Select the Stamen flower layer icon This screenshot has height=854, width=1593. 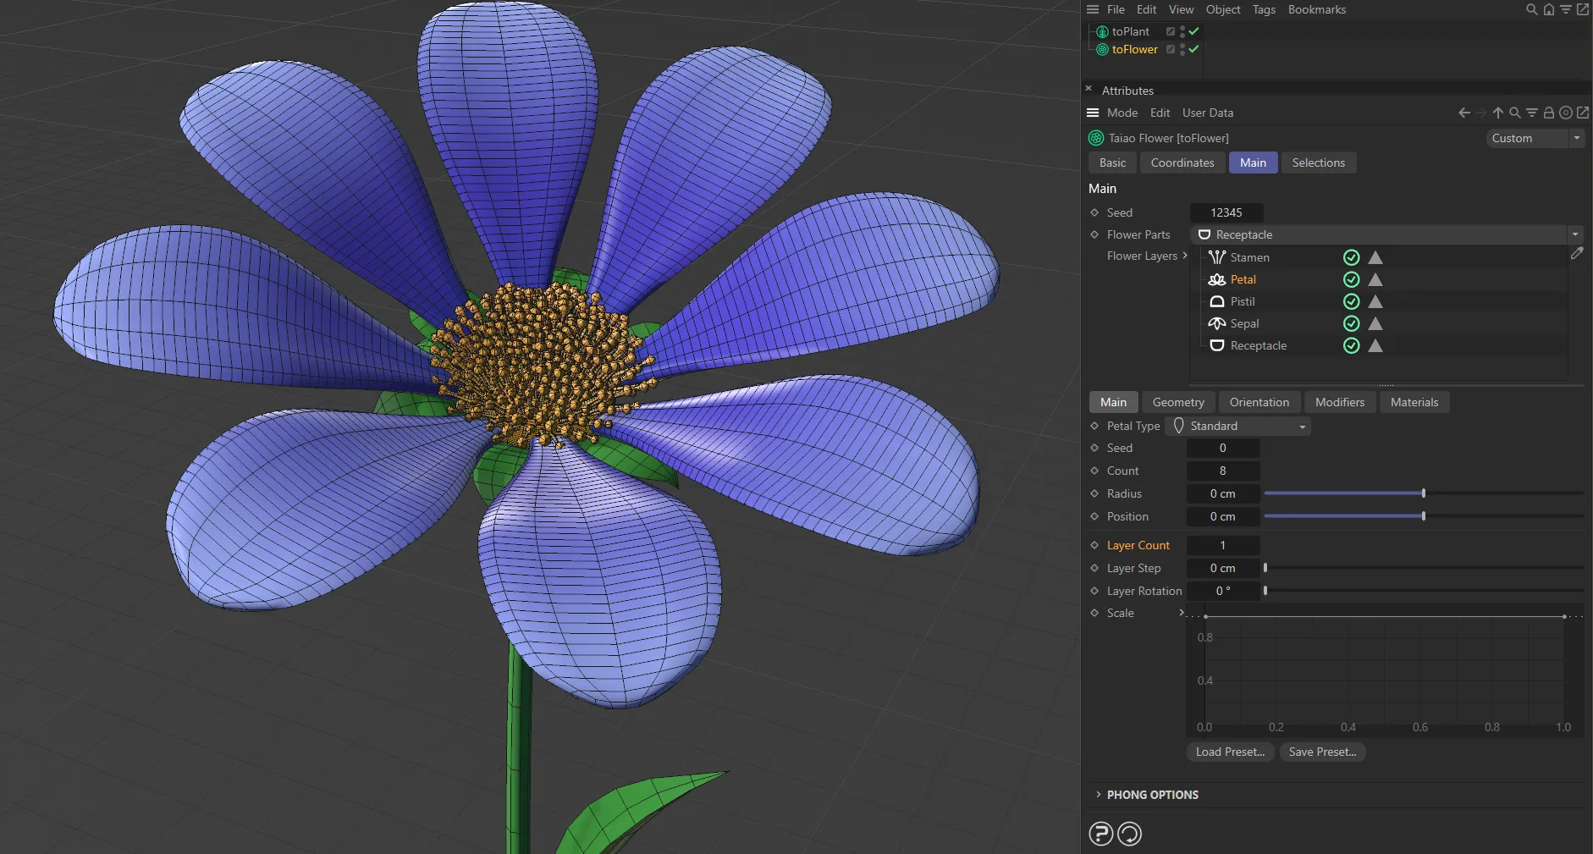click(x=1217, y=257)
